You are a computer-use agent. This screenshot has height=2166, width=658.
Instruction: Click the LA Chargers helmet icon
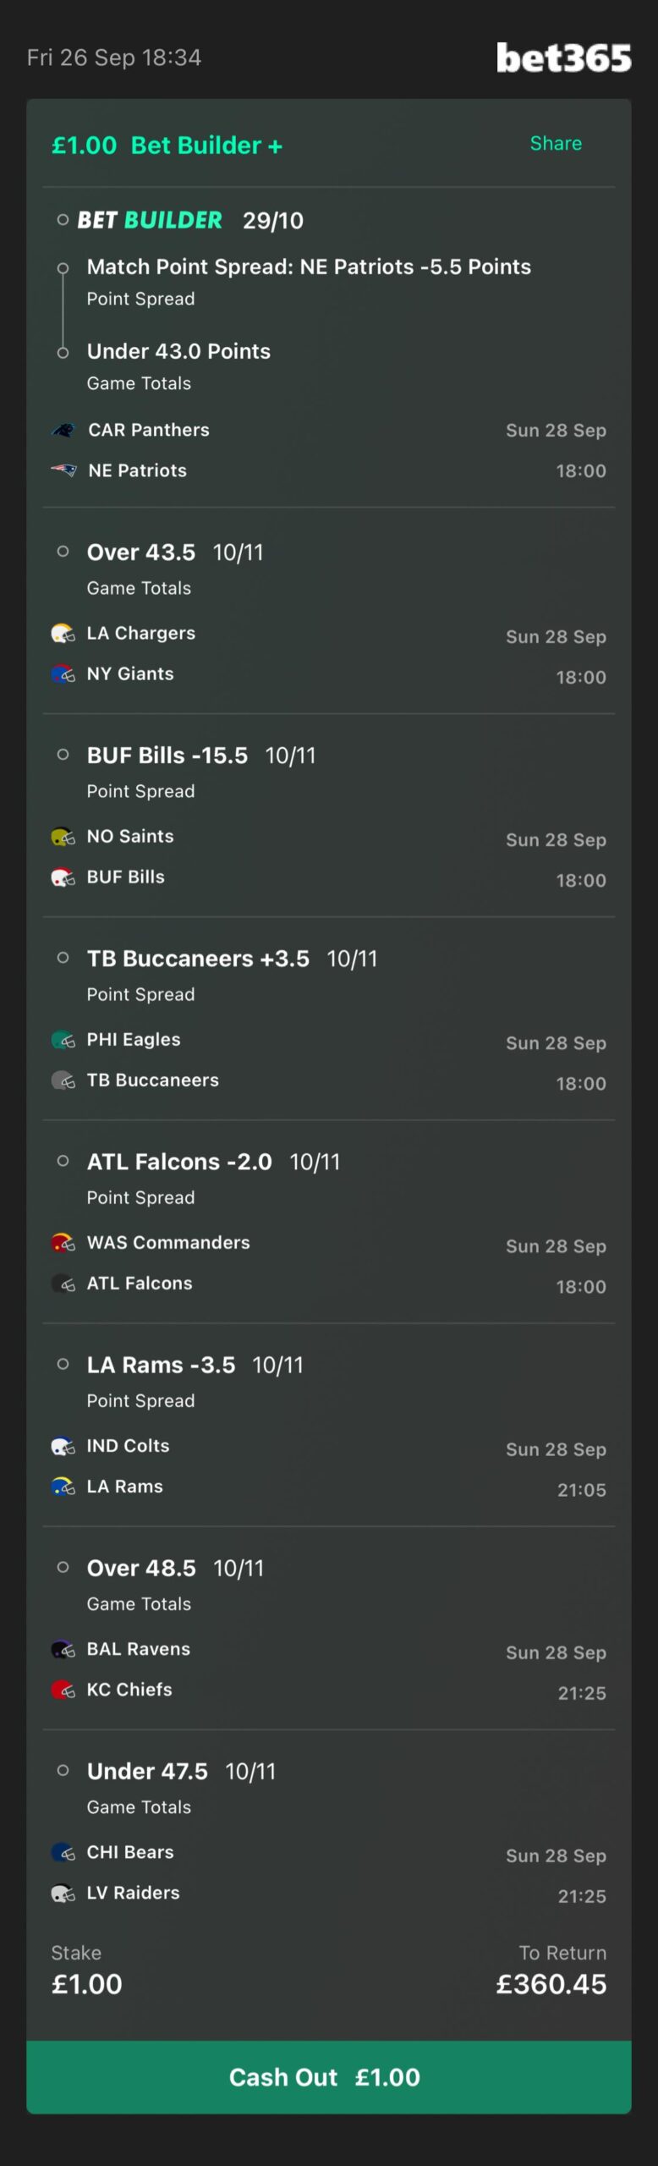(x=63, y=633)
